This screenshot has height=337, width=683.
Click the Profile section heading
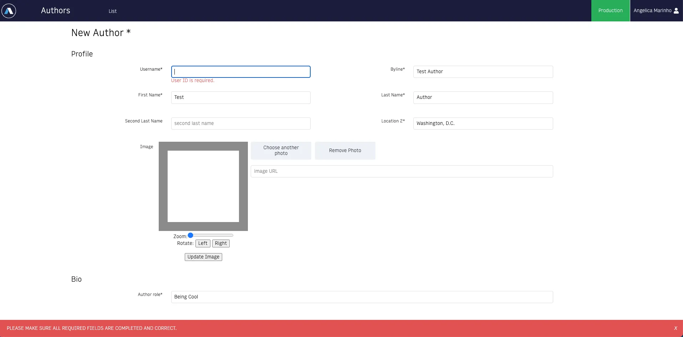click(x=82, y=54)
